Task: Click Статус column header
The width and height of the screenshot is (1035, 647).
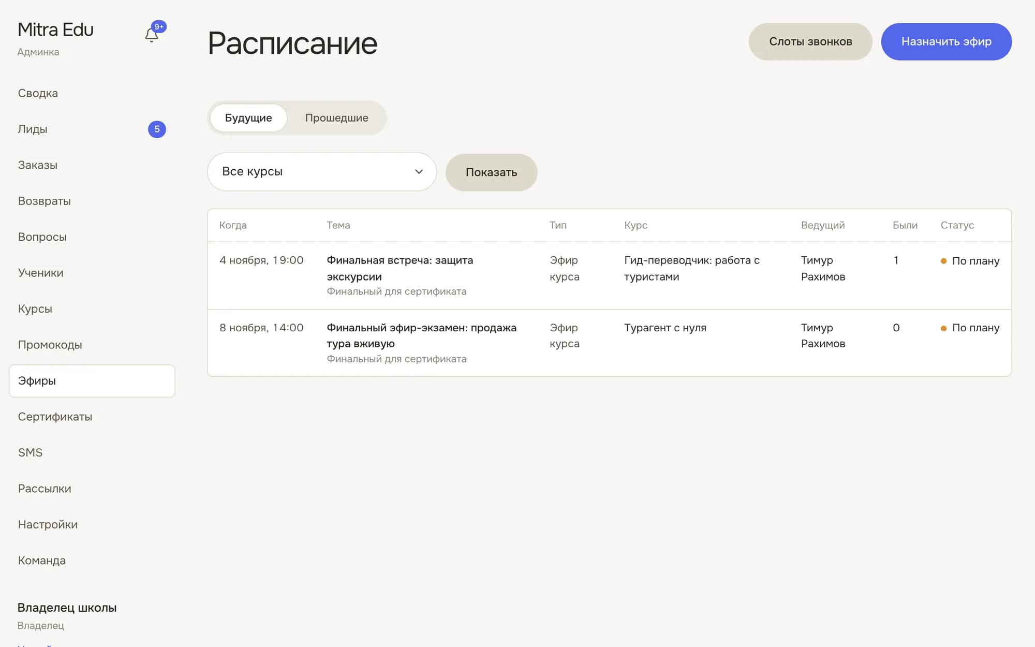Action: coord(957,225)
